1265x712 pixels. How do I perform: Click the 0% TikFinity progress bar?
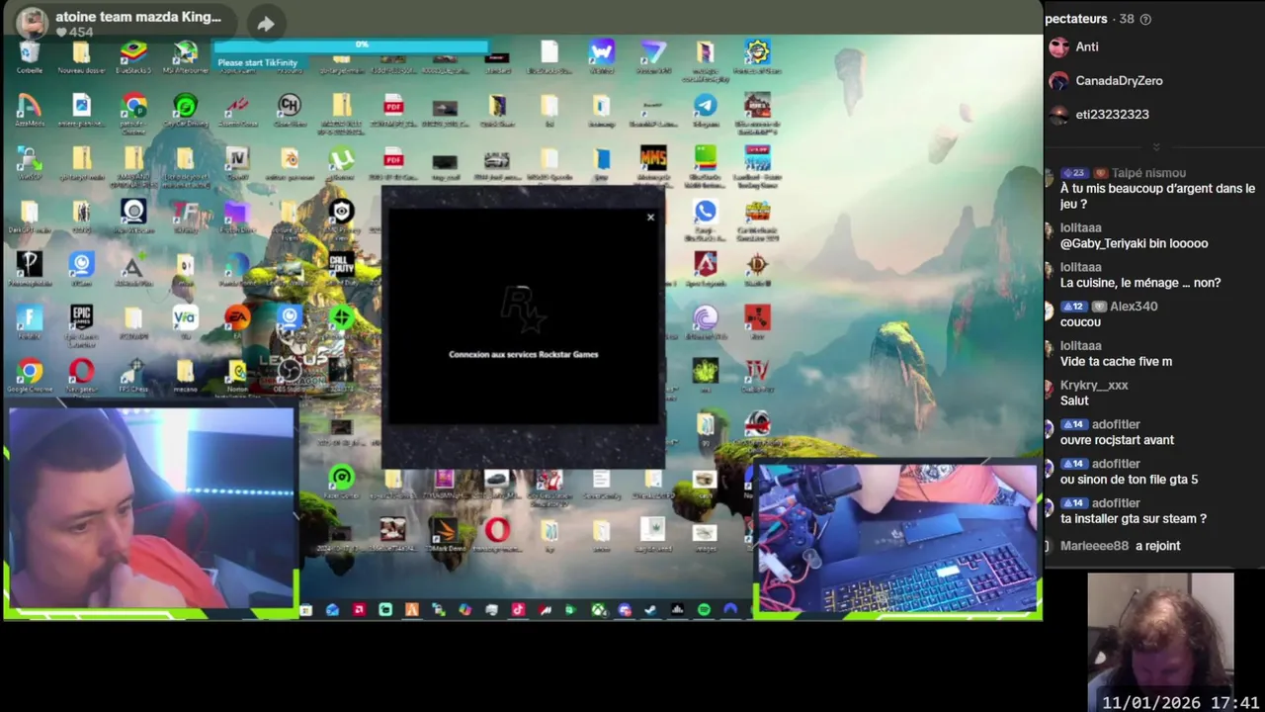[352, 45]
